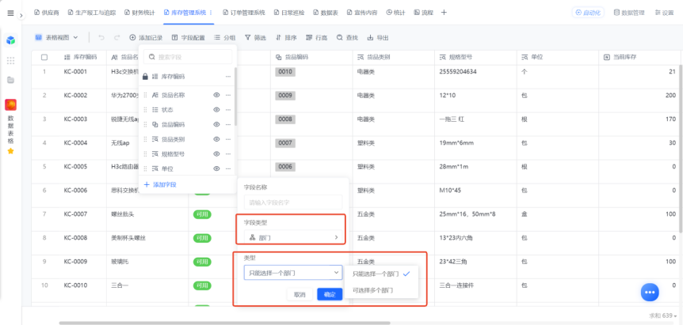Expand the collapsed sidebar arrow
This screenshot has height=325, width=683.
pos(21,15)
